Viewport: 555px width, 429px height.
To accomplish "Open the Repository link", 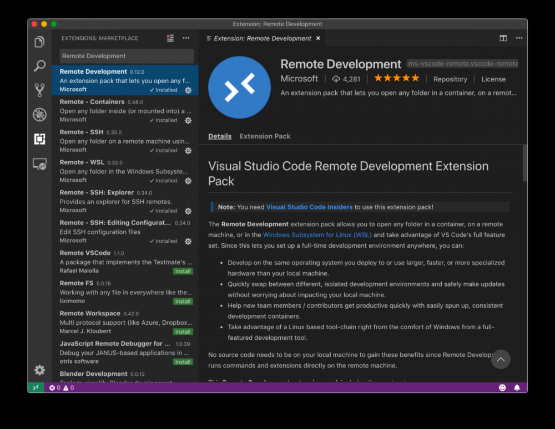I will [450, 79].
